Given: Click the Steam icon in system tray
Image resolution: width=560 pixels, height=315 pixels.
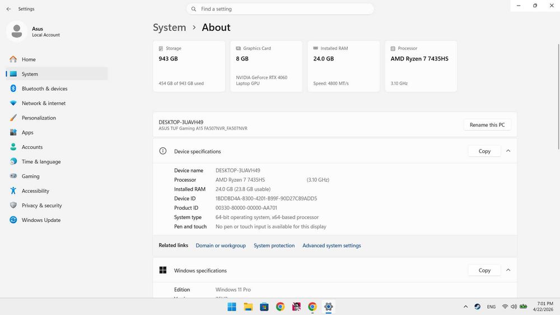Looking at the screenshot, I should [x=477, y=307].
